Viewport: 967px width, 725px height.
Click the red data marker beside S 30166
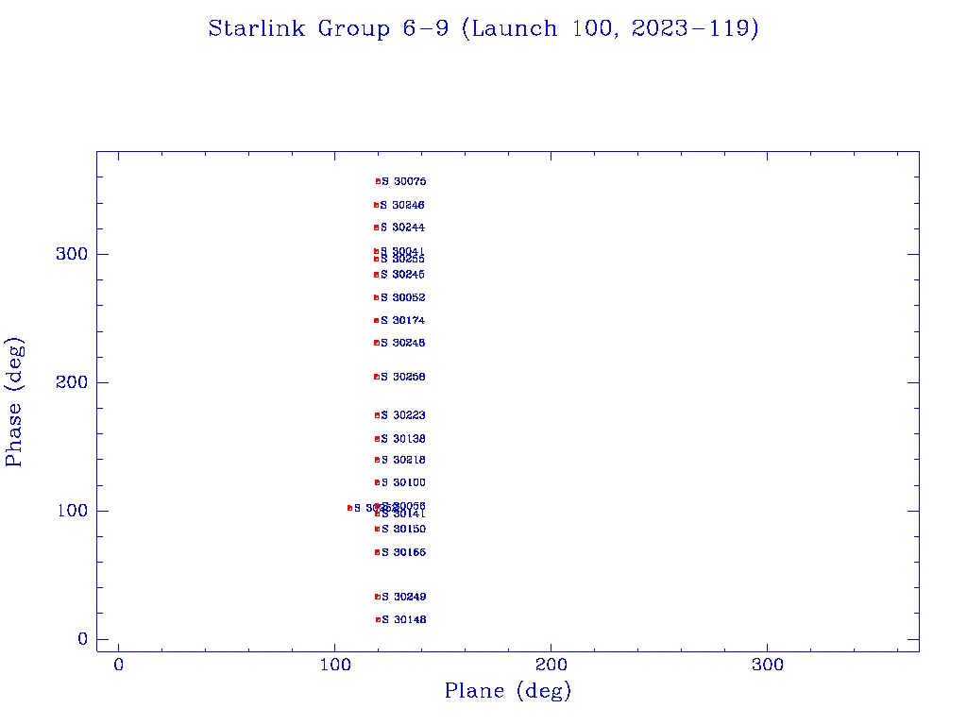(x=377, y=552)
